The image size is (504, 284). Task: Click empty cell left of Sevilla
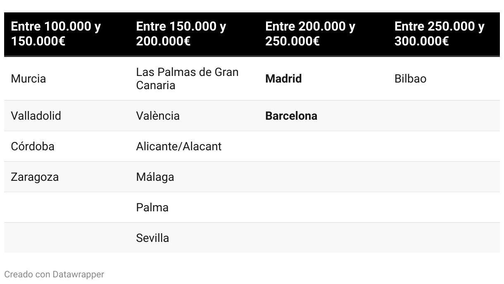coord(67,238)
